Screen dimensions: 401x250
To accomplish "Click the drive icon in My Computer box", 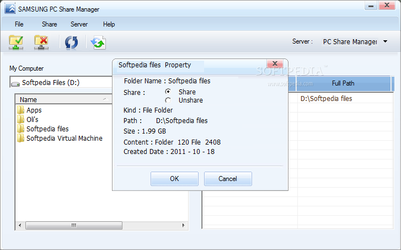I will click(x=15, y=83).
